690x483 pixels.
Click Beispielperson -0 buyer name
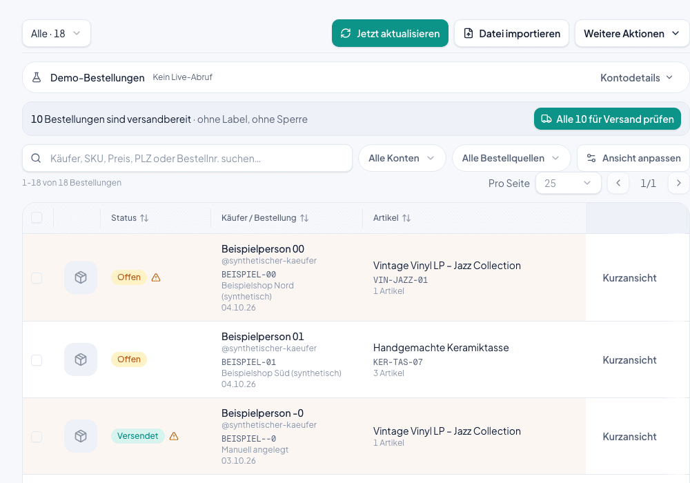pyautogui.click(x=262, y=413)
